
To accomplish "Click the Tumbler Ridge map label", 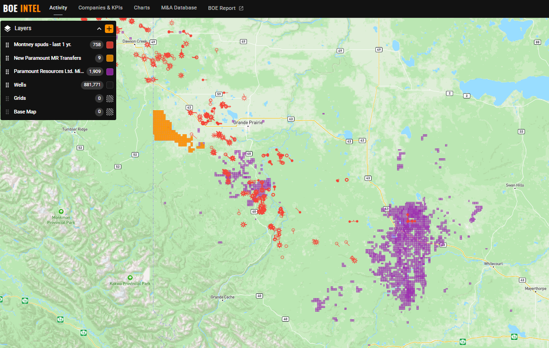I will 75,129.
